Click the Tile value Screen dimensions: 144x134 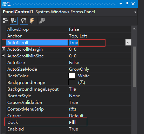(73, 89)
